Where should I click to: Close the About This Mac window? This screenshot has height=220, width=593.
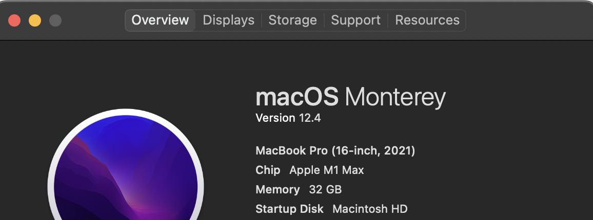[14, 20]
